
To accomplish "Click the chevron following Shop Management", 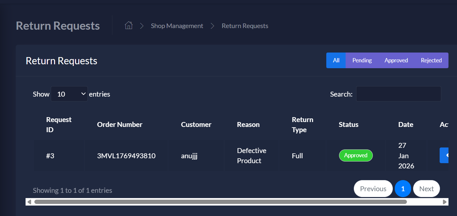I will click(212, 25).
